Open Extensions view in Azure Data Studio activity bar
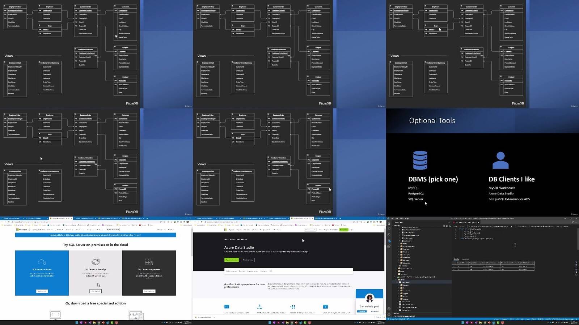 389,246
